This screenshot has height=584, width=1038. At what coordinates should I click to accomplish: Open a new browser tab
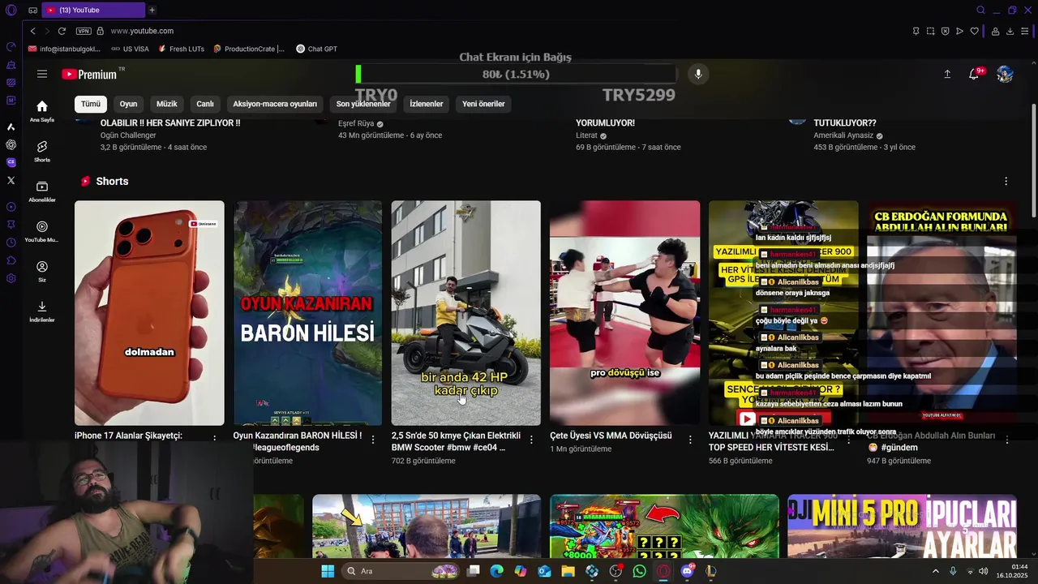point(152,10)
